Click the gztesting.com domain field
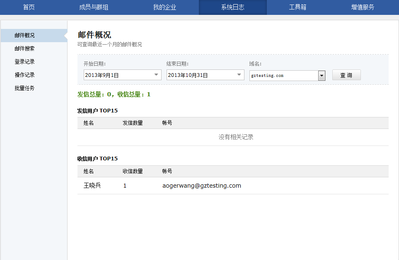 coord(283,76)
